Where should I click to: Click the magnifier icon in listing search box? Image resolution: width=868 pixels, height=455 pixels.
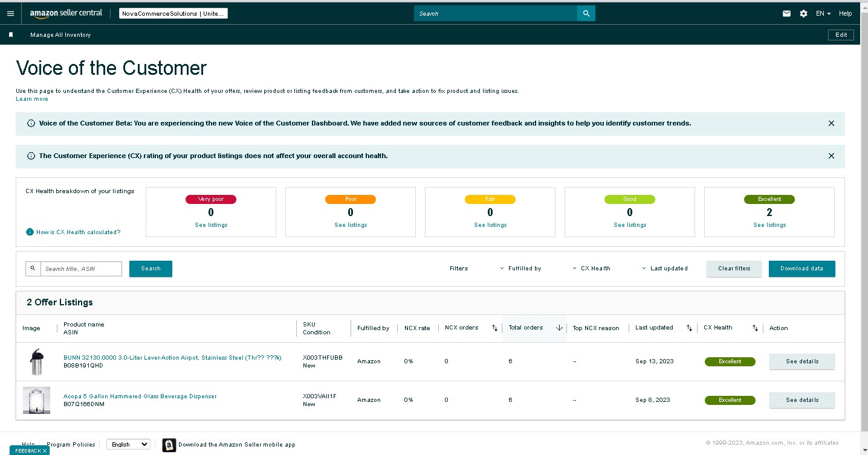(x=33, y=269)
